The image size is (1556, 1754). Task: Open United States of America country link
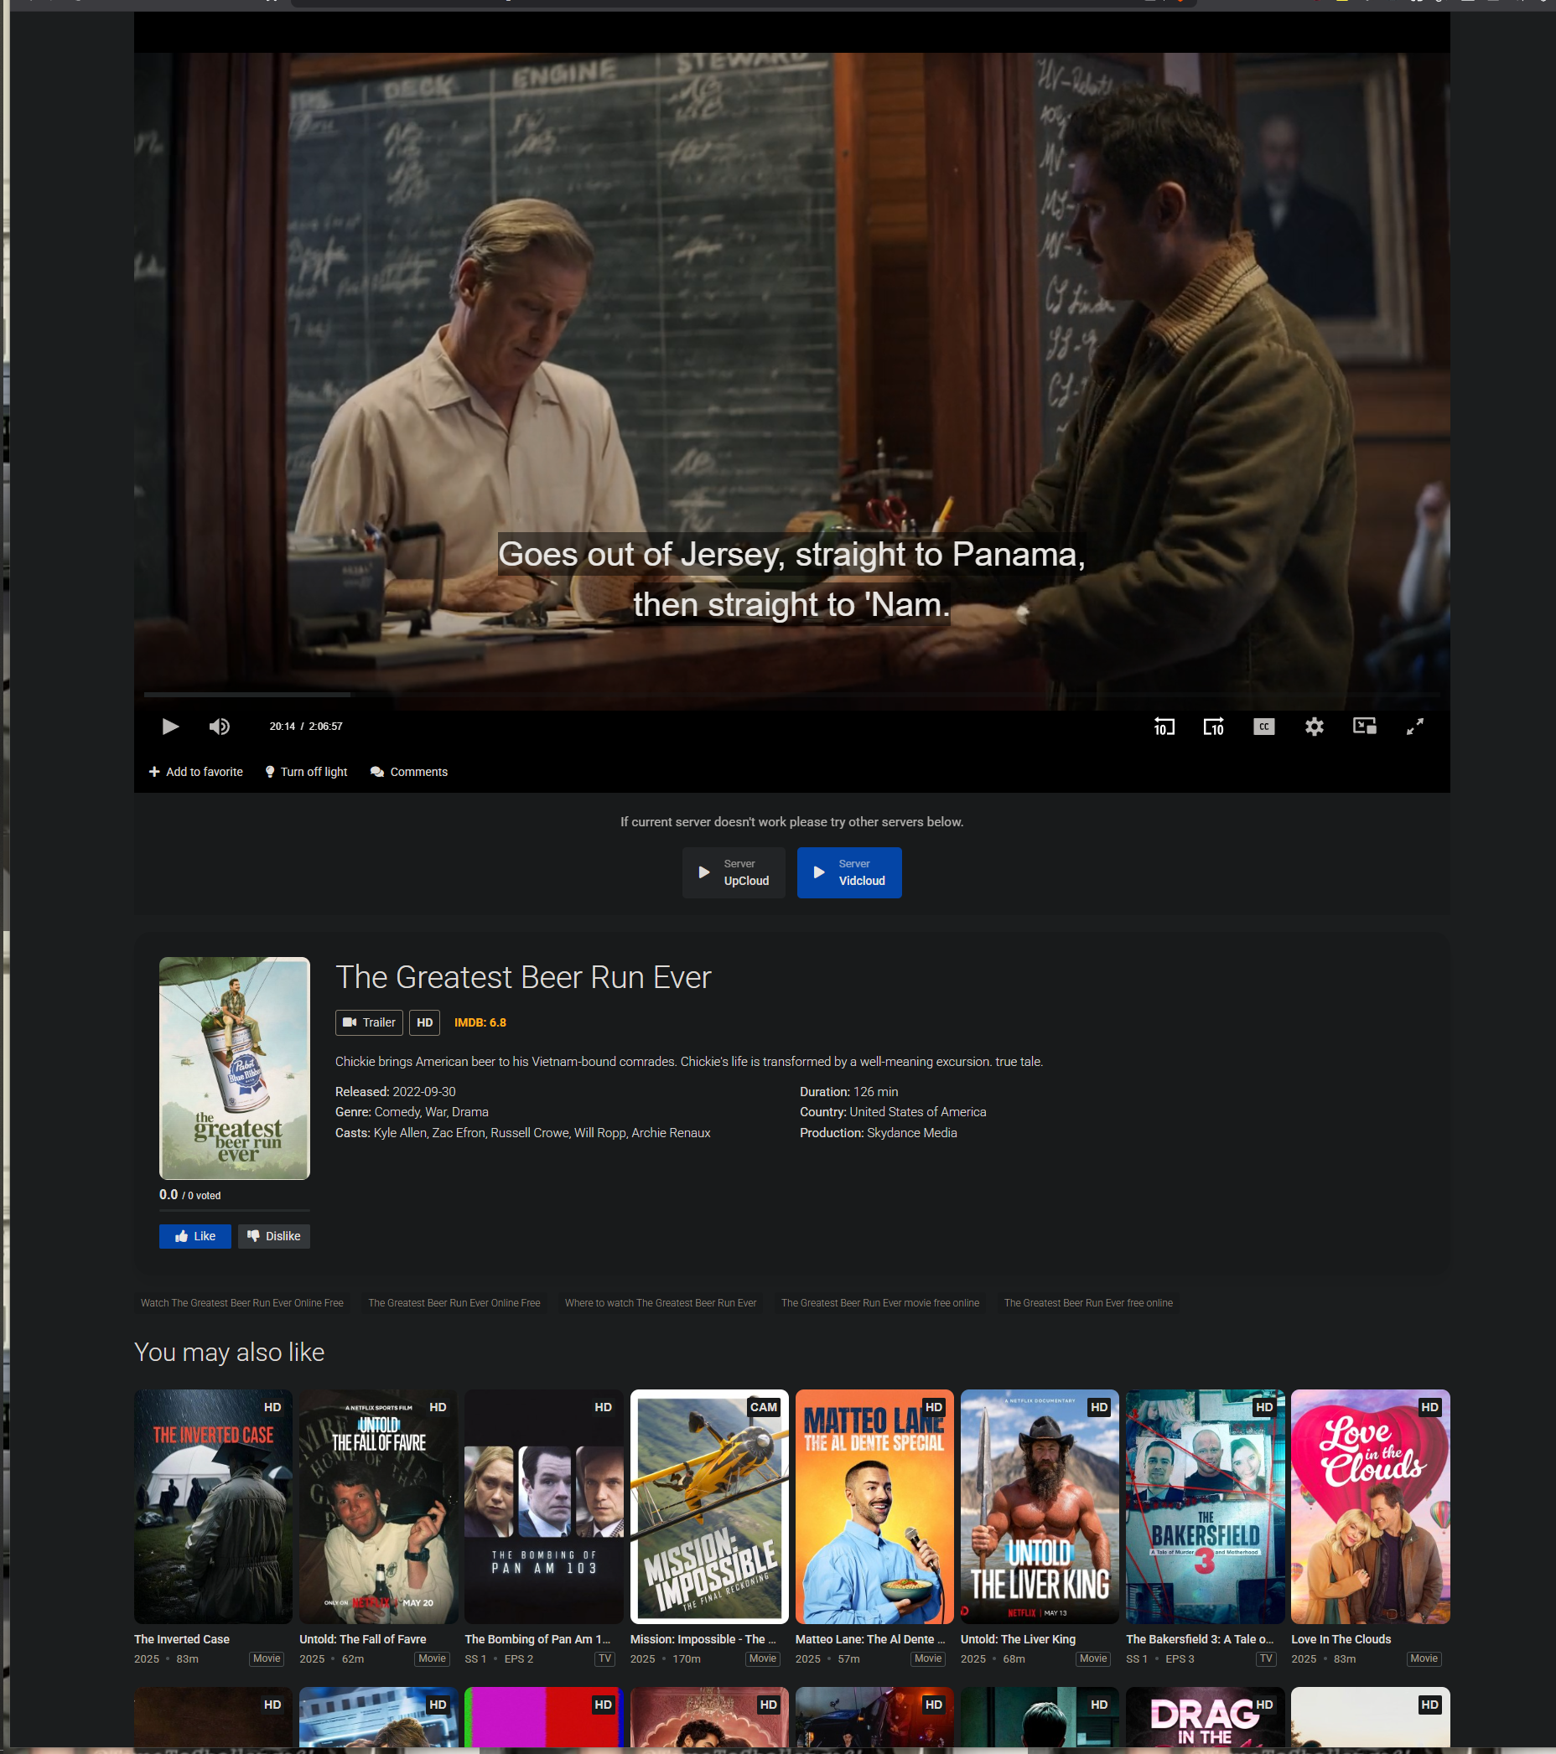coord(917,1112)
